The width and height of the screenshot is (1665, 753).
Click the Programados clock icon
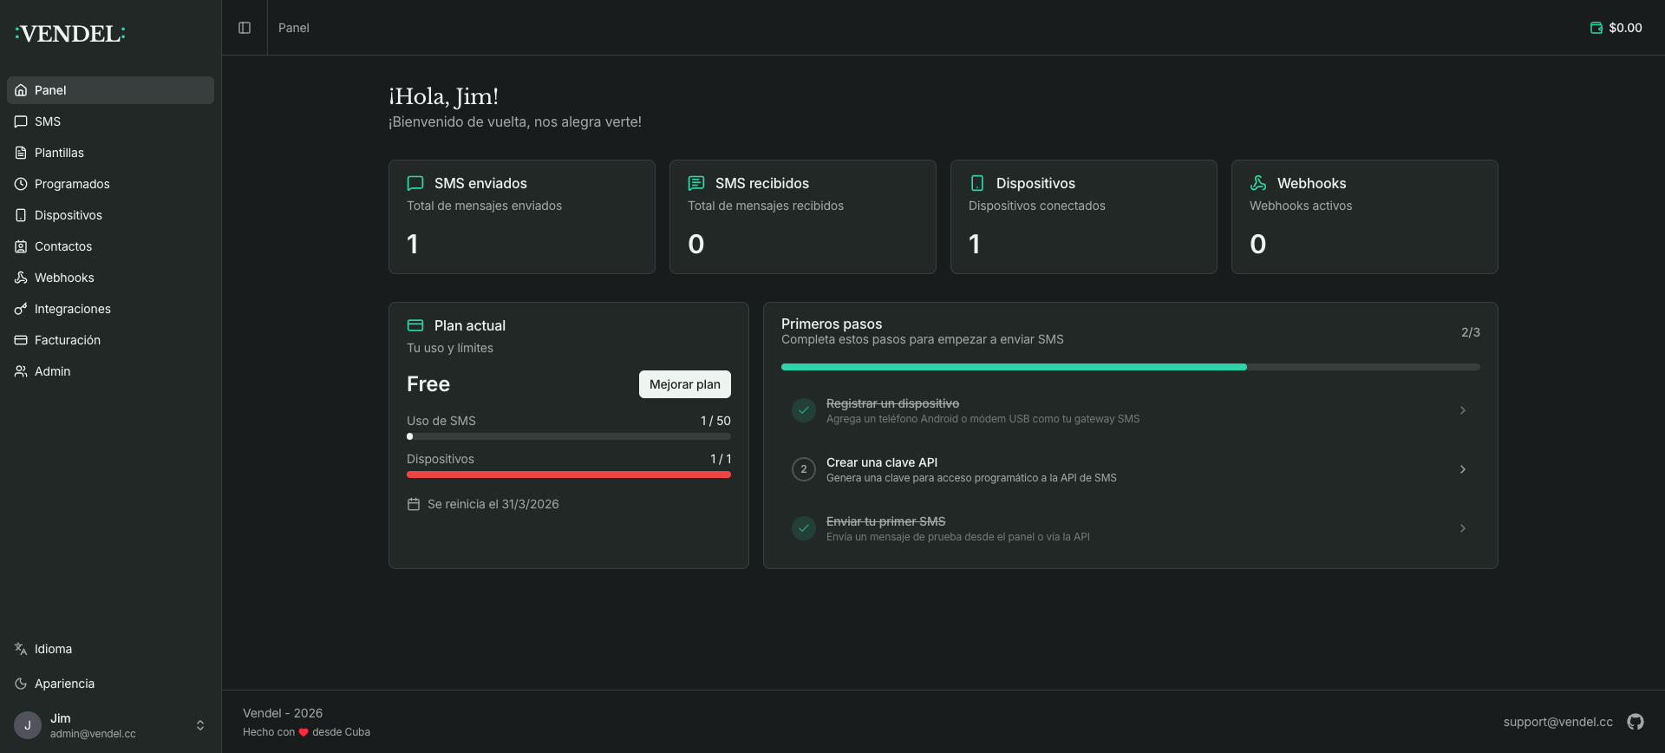pyautogui.click(x=21, y=184)
